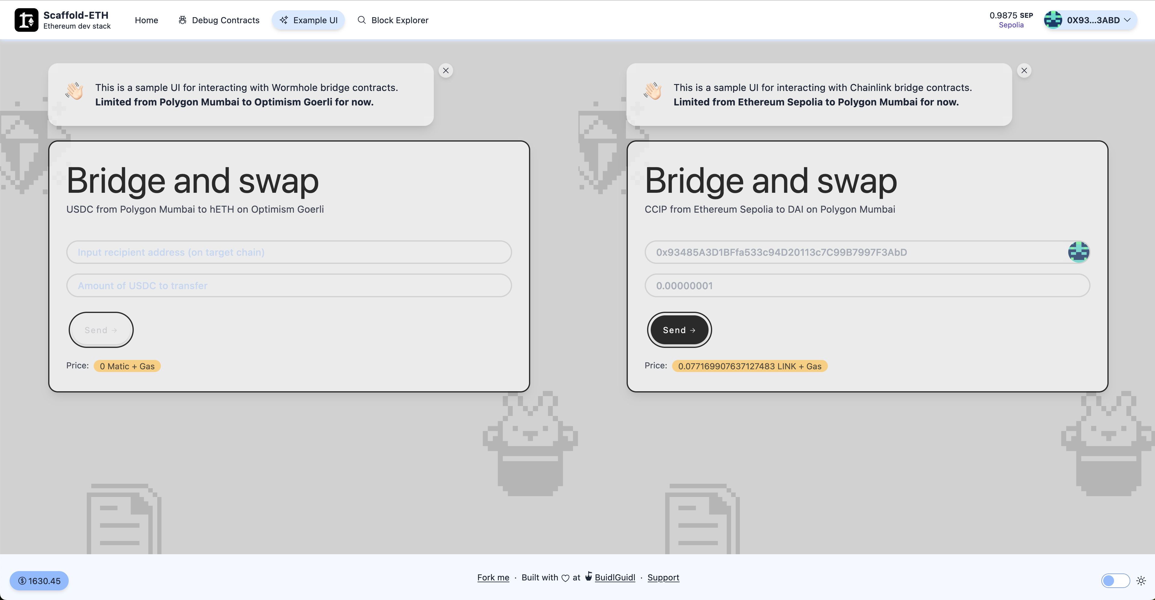Dismiss the Chainlink info banner

coord(1024,70)
